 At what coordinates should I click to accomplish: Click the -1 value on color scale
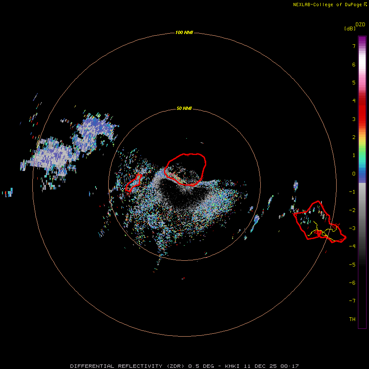(352, 192)
